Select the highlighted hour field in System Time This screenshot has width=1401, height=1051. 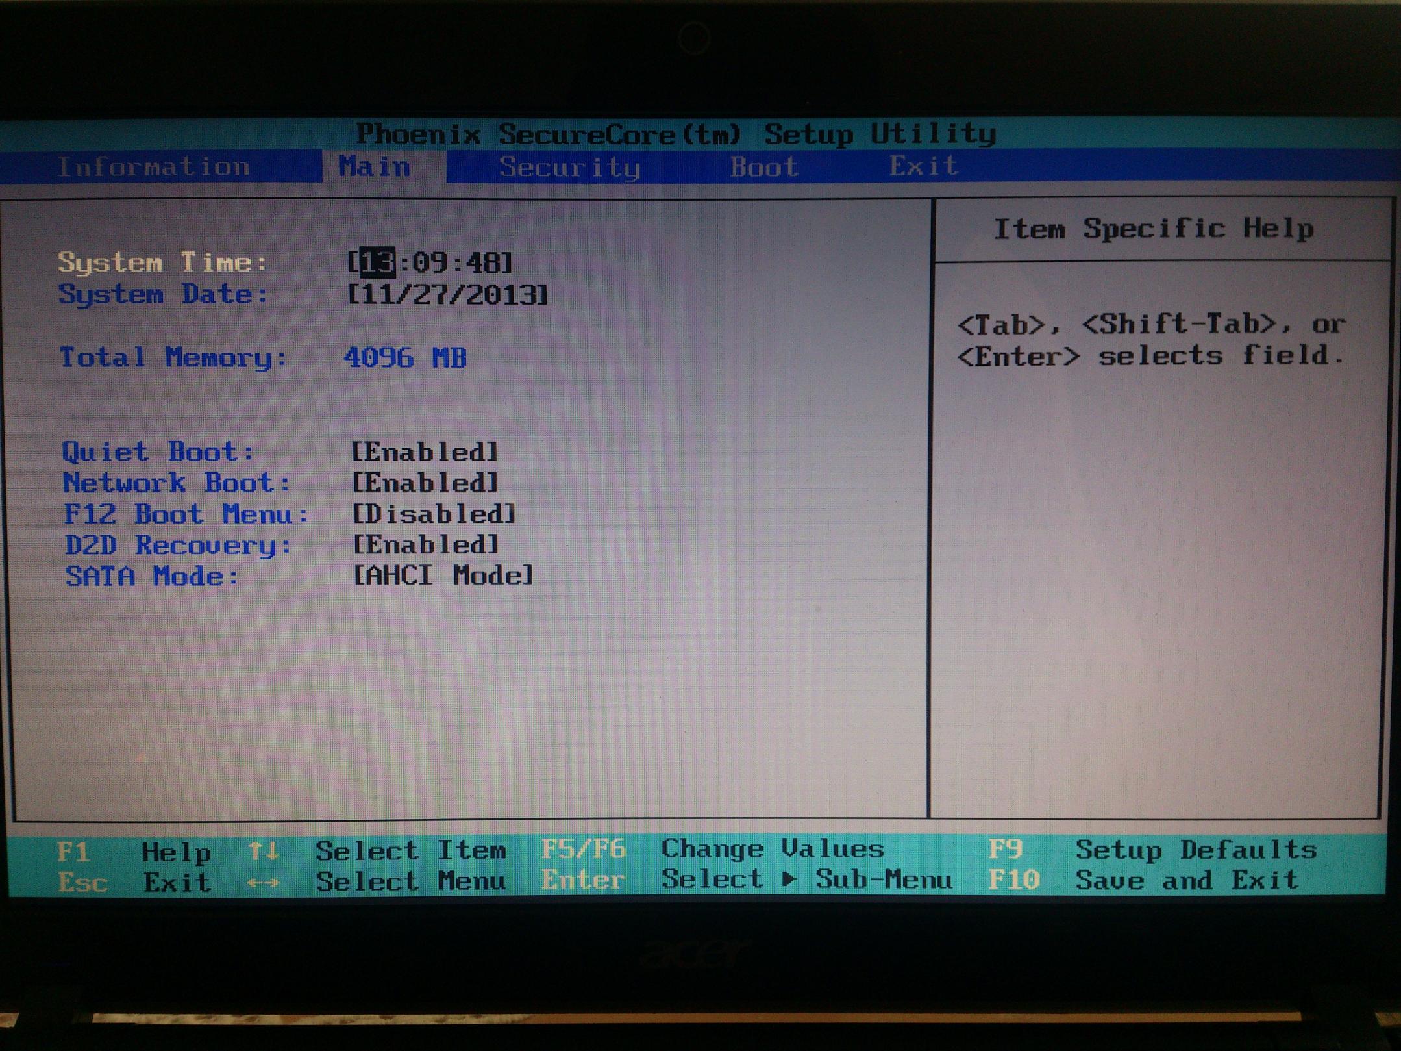377,263
